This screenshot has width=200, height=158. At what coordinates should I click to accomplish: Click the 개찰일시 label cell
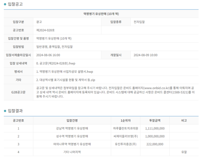point(116,55)
